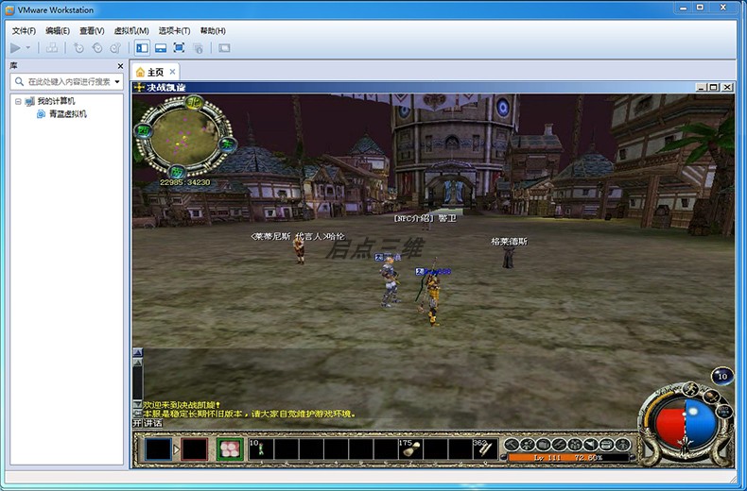Open the 选项卡(T) menu
Viewport: 747px width, 491px height.
tap(174, 31)
